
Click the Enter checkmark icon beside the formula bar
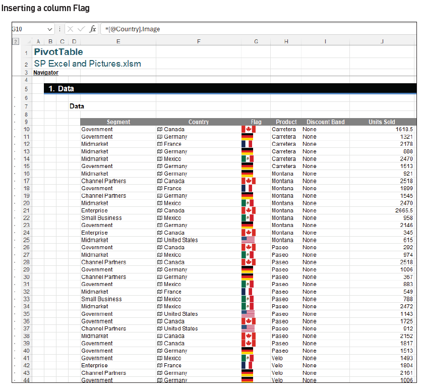point(81,29)
